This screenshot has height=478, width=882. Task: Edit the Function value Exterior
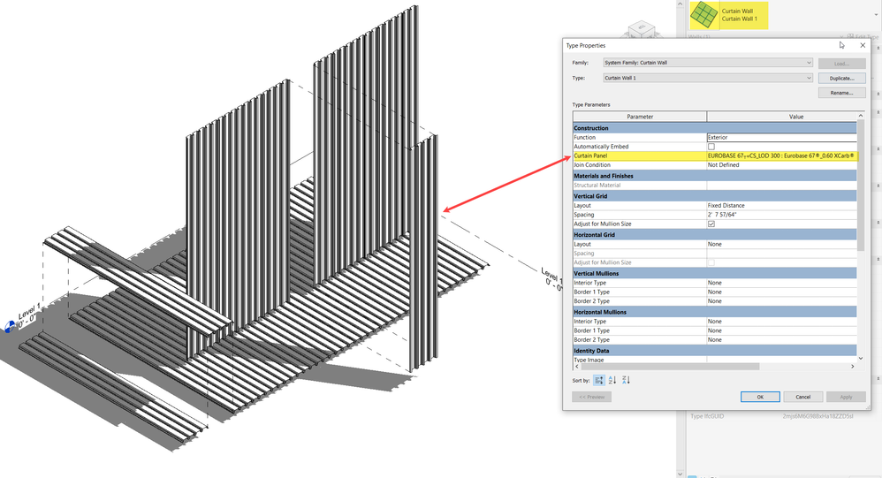[x=782, y=137]
